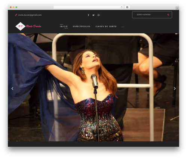This screenshot has height=158, width=187.
Task: Go to next slide arrow
Action: [175, 89]
